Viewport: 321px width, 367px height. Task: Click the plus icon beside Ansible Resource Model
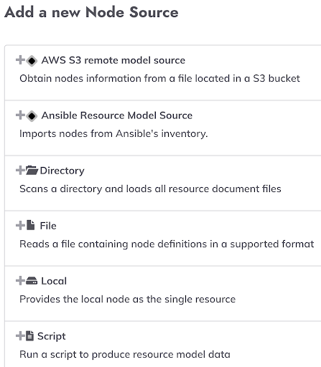tap(20, 115)
